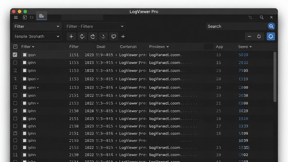Open the Filter dropdown
The width and height of the screenshot is (288, 162).
click(x=37, y=26)
